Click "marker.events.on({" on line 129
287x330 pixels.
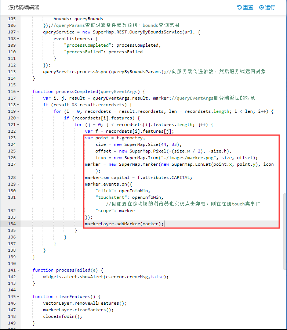109,184
